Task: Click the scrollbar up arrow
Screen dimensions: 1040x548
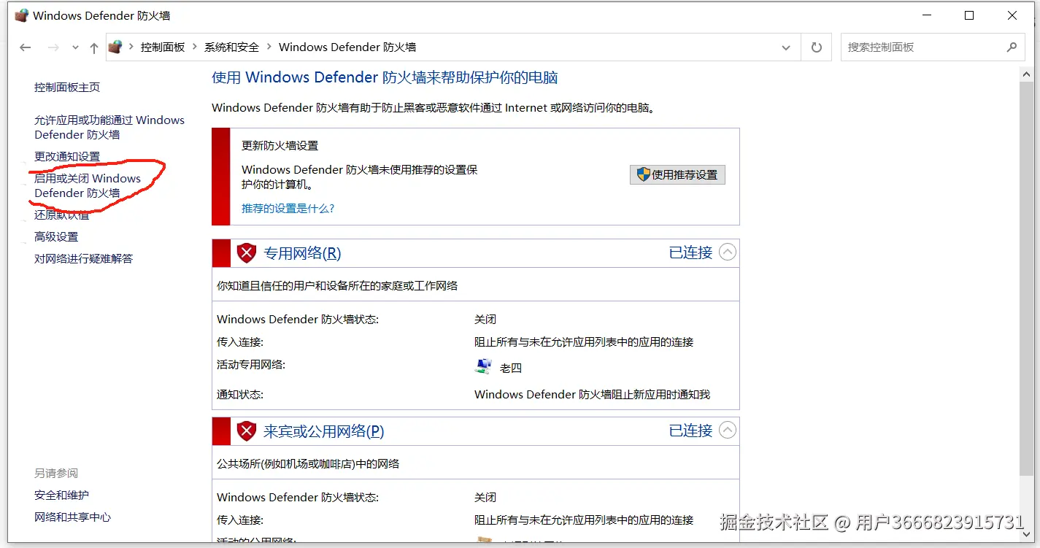Action: [1025, 74]
